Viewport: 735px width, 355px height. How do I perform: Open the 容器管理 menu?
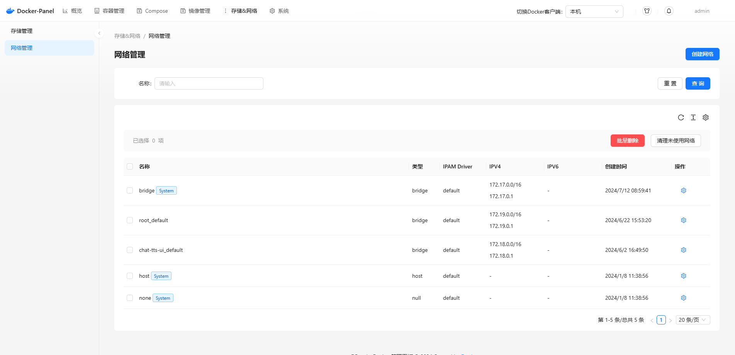click(x=109, y=11)
